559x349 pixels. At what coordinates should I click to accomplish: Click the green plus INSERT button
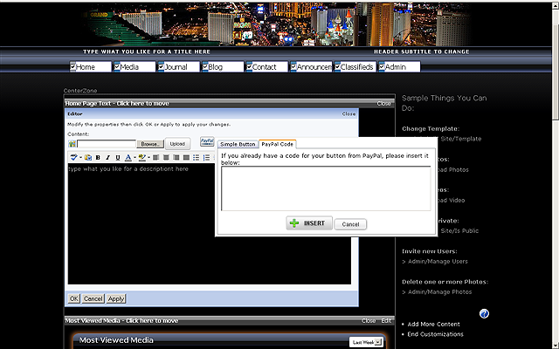(x=307, y=223)
